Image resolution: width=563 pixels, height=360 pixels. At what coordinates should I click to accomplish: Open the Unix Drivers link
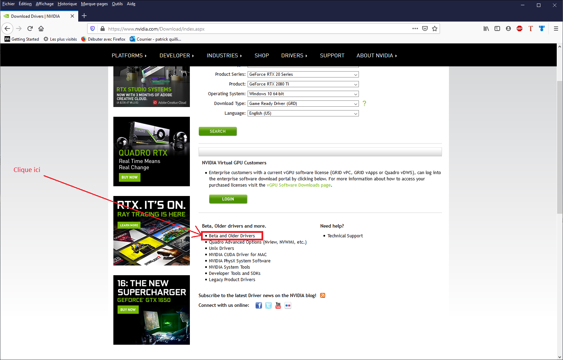pos(221,248)
